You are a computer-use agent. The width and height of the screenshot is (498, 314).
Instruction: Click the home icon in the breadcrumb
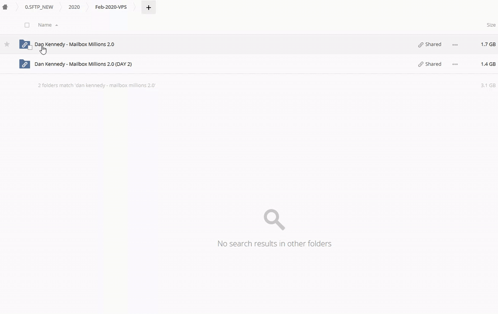tap(5, 7)
